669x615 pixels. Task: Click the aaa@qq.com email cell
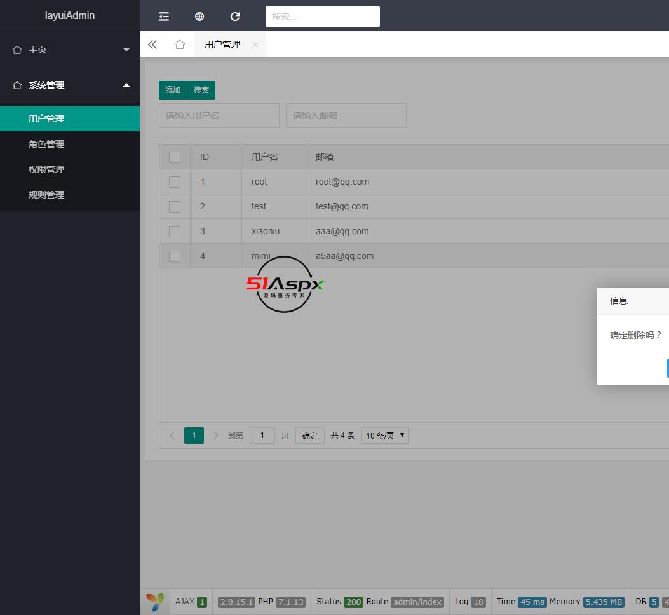342,231
